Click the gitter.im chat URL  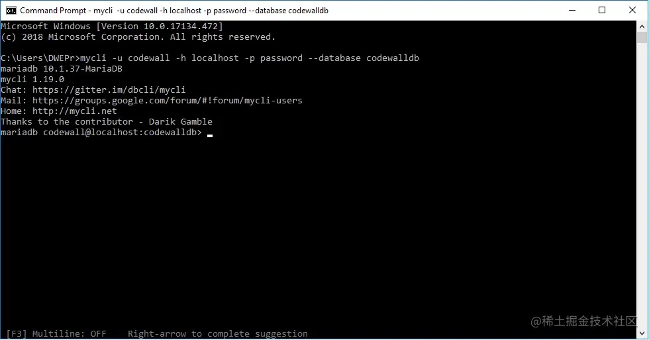coord(109,90)
